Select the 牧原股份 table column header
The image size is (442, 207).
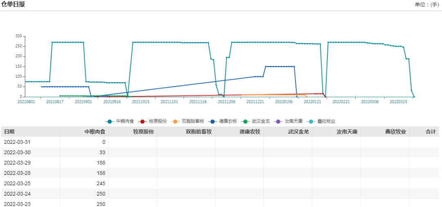pyautogui.click(x=143, y=132)
